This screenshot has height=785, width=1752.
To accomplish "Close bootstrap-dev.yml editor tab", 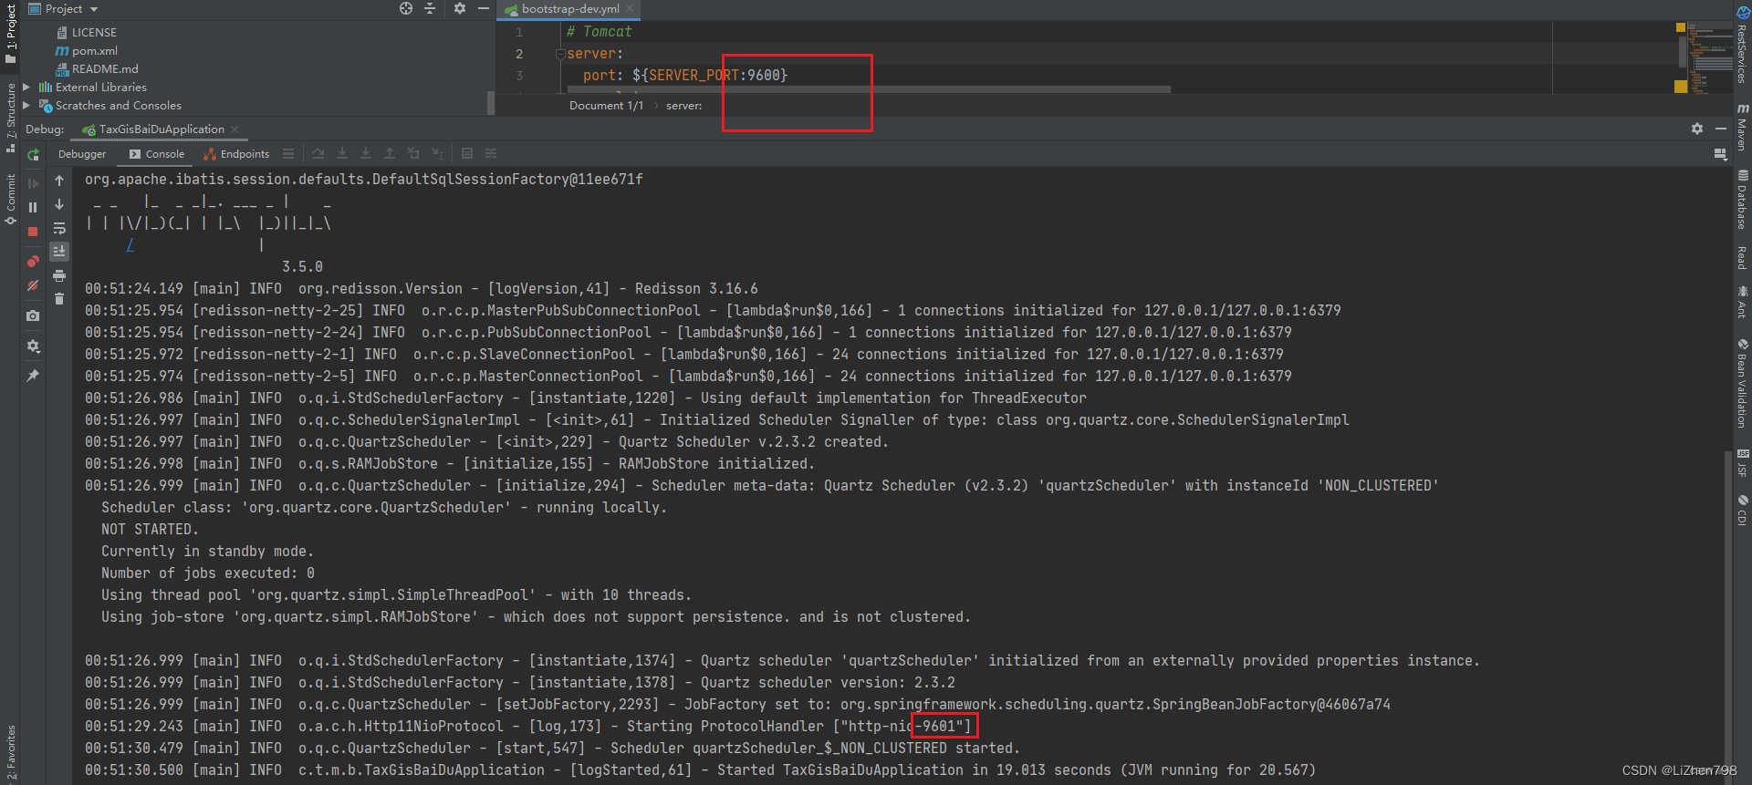I will click(x=630, y=9).
